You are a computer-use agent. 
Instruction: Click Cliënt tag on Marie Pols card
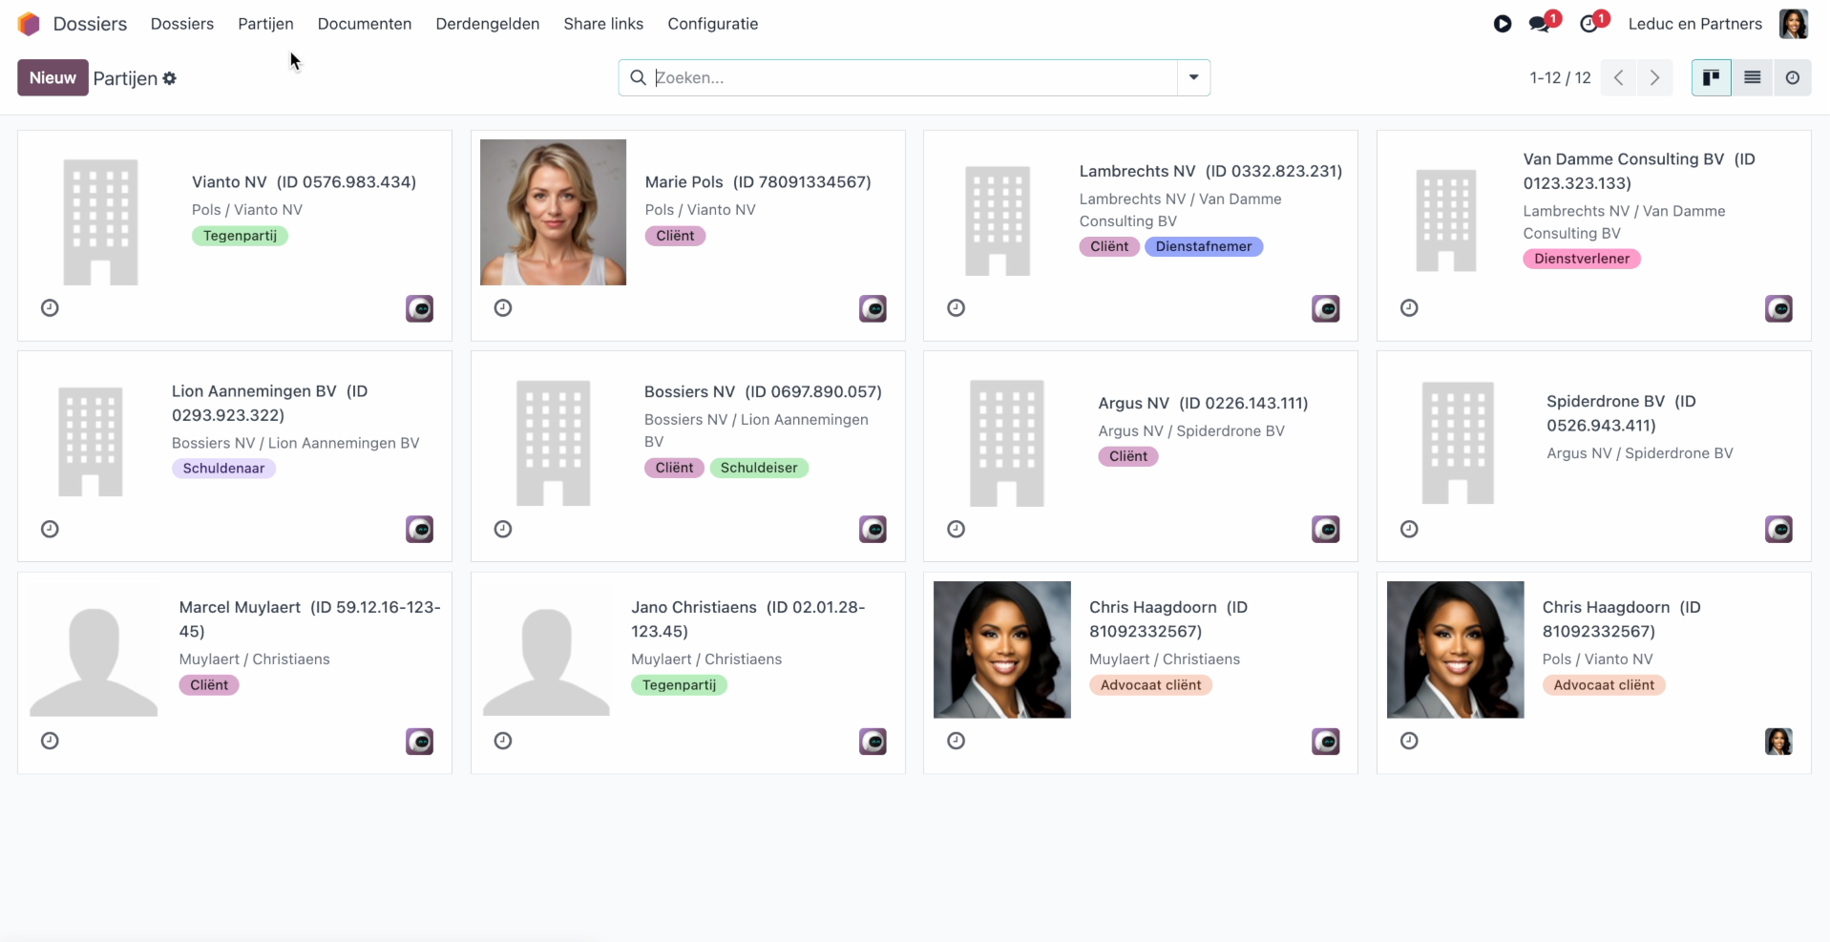pyautogui.click(x=675, y=236)
